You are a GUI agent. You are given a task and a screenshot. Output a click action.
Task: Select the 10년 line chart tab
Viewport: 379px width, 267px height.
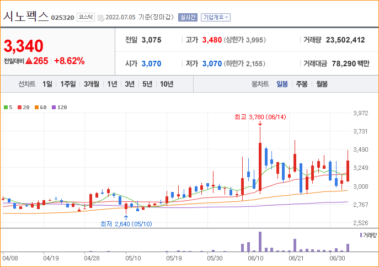[167, 84]
